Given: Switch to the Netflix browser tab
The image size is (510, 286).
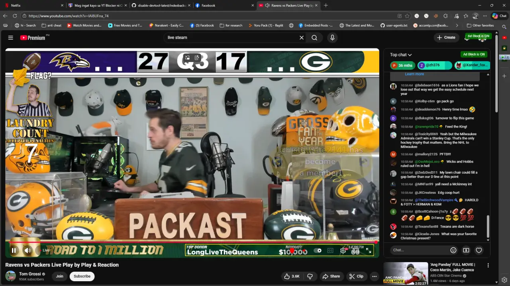Looking at the screenshot, I should (34, 6).
